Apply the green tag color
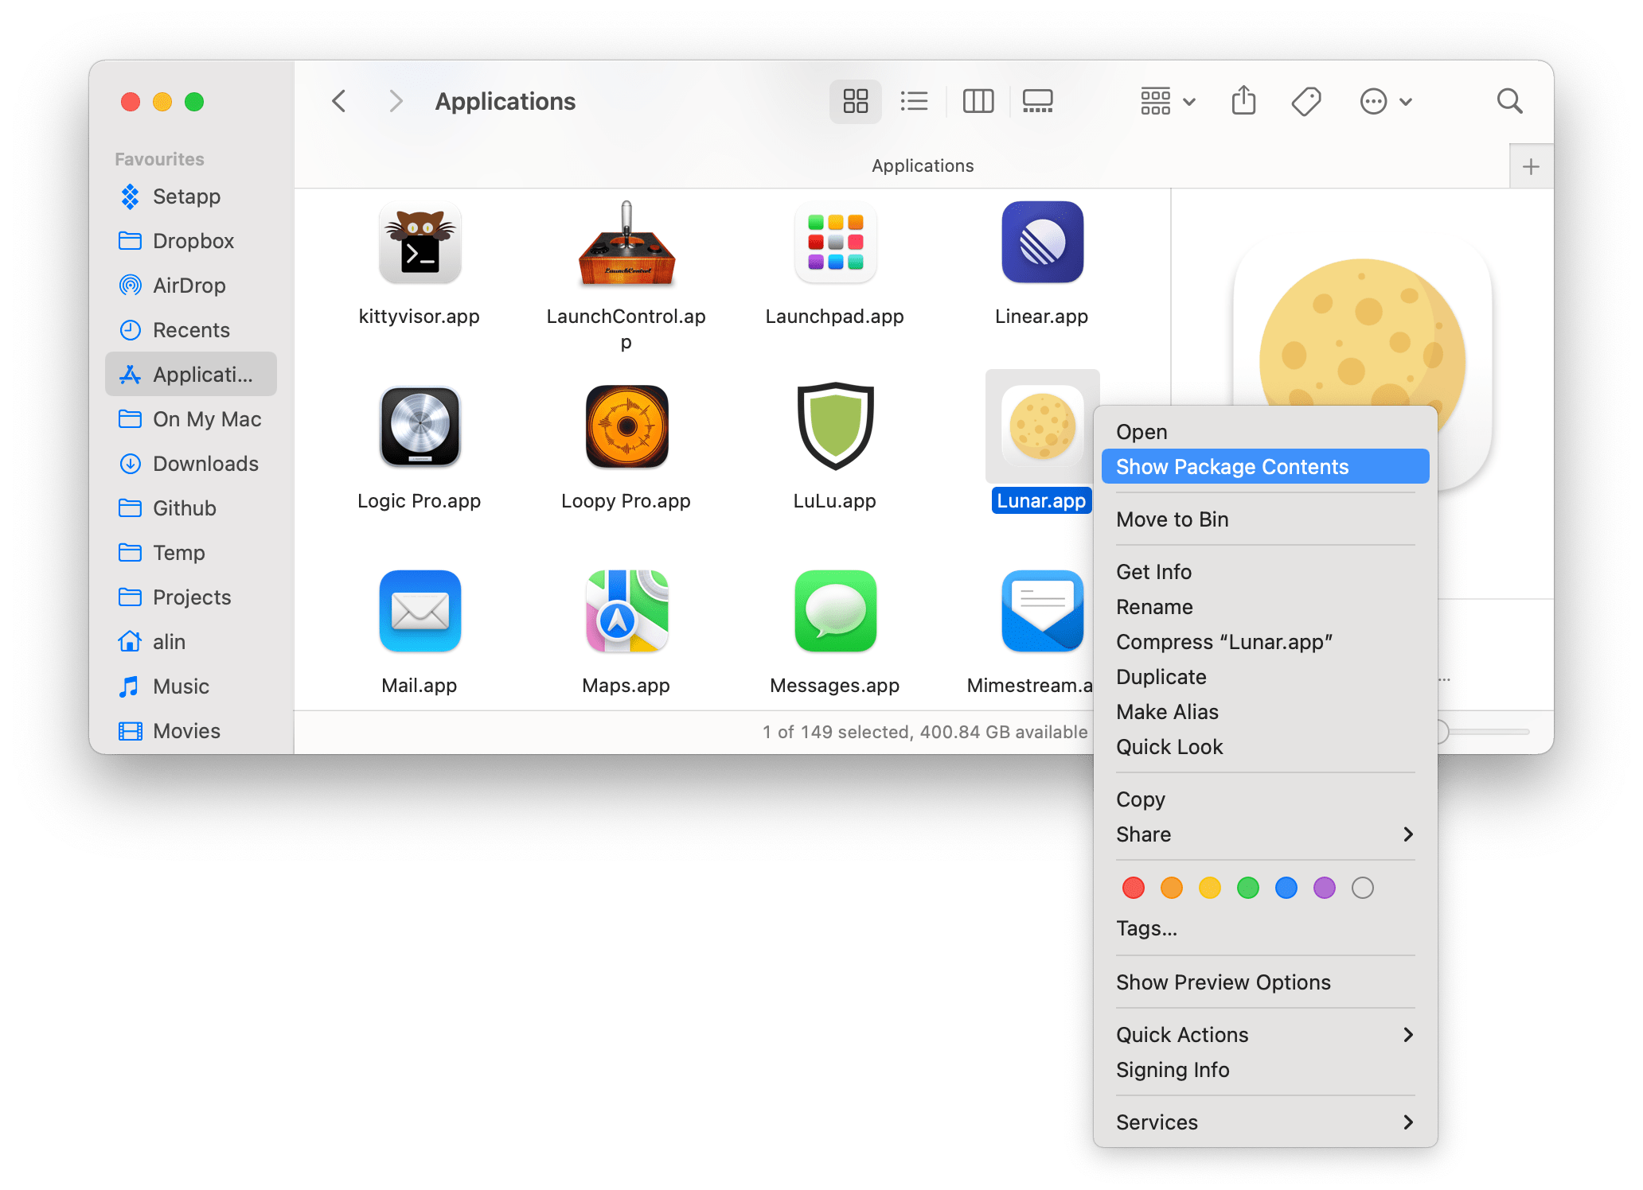This screenshot has height=1190, width=1643. point(1248,888)
